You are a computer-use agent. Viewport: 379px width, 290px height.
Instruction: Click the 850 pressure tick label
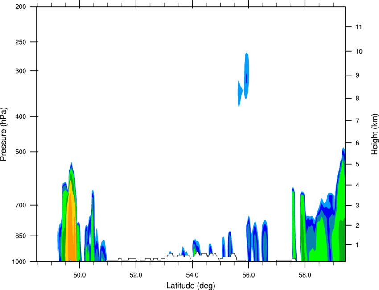[21, 236]
